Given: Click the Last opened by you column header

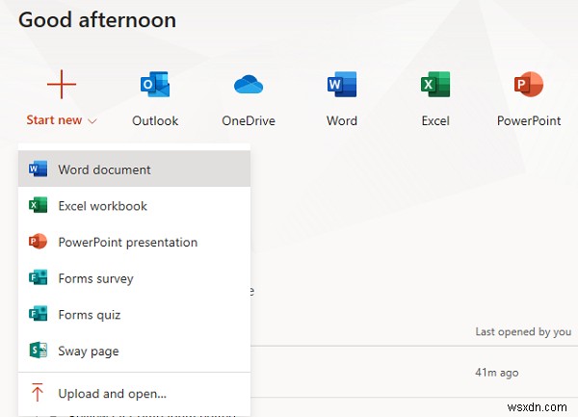Looking at the screenshot, I should pos(523,332).
